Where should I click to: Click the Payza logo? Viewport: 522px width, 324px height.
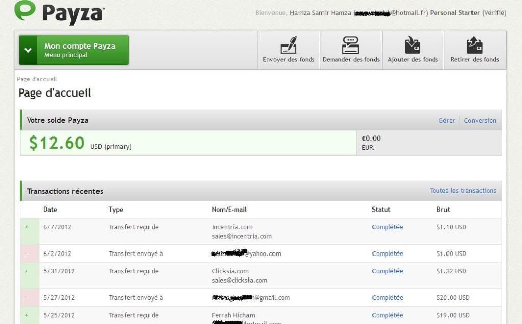click(59, 12)
